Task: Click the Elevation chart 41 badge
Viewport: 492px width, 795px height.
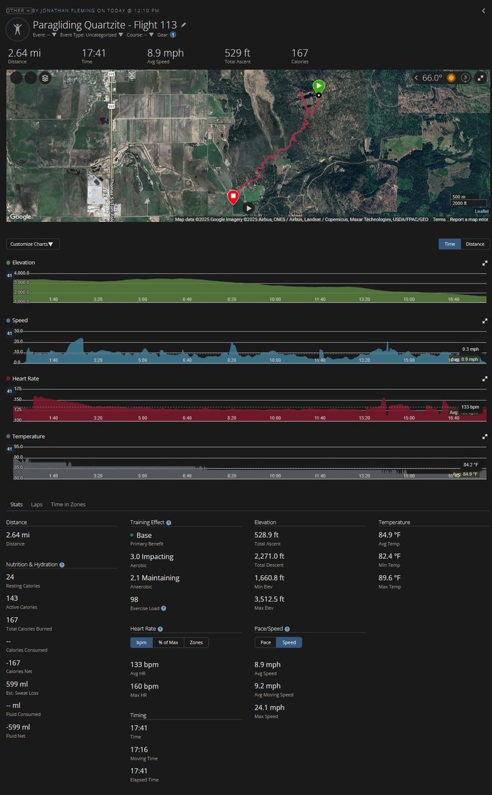Action: [x=10, y=275]
